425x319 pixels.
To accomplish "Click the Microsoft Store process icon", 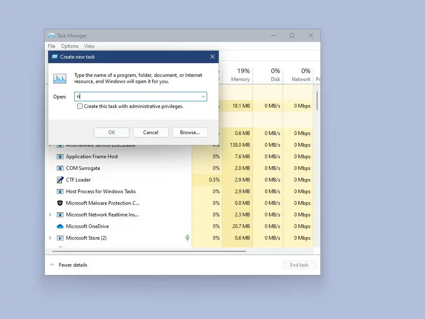I will pyautogui.click(x=60, y=238).
